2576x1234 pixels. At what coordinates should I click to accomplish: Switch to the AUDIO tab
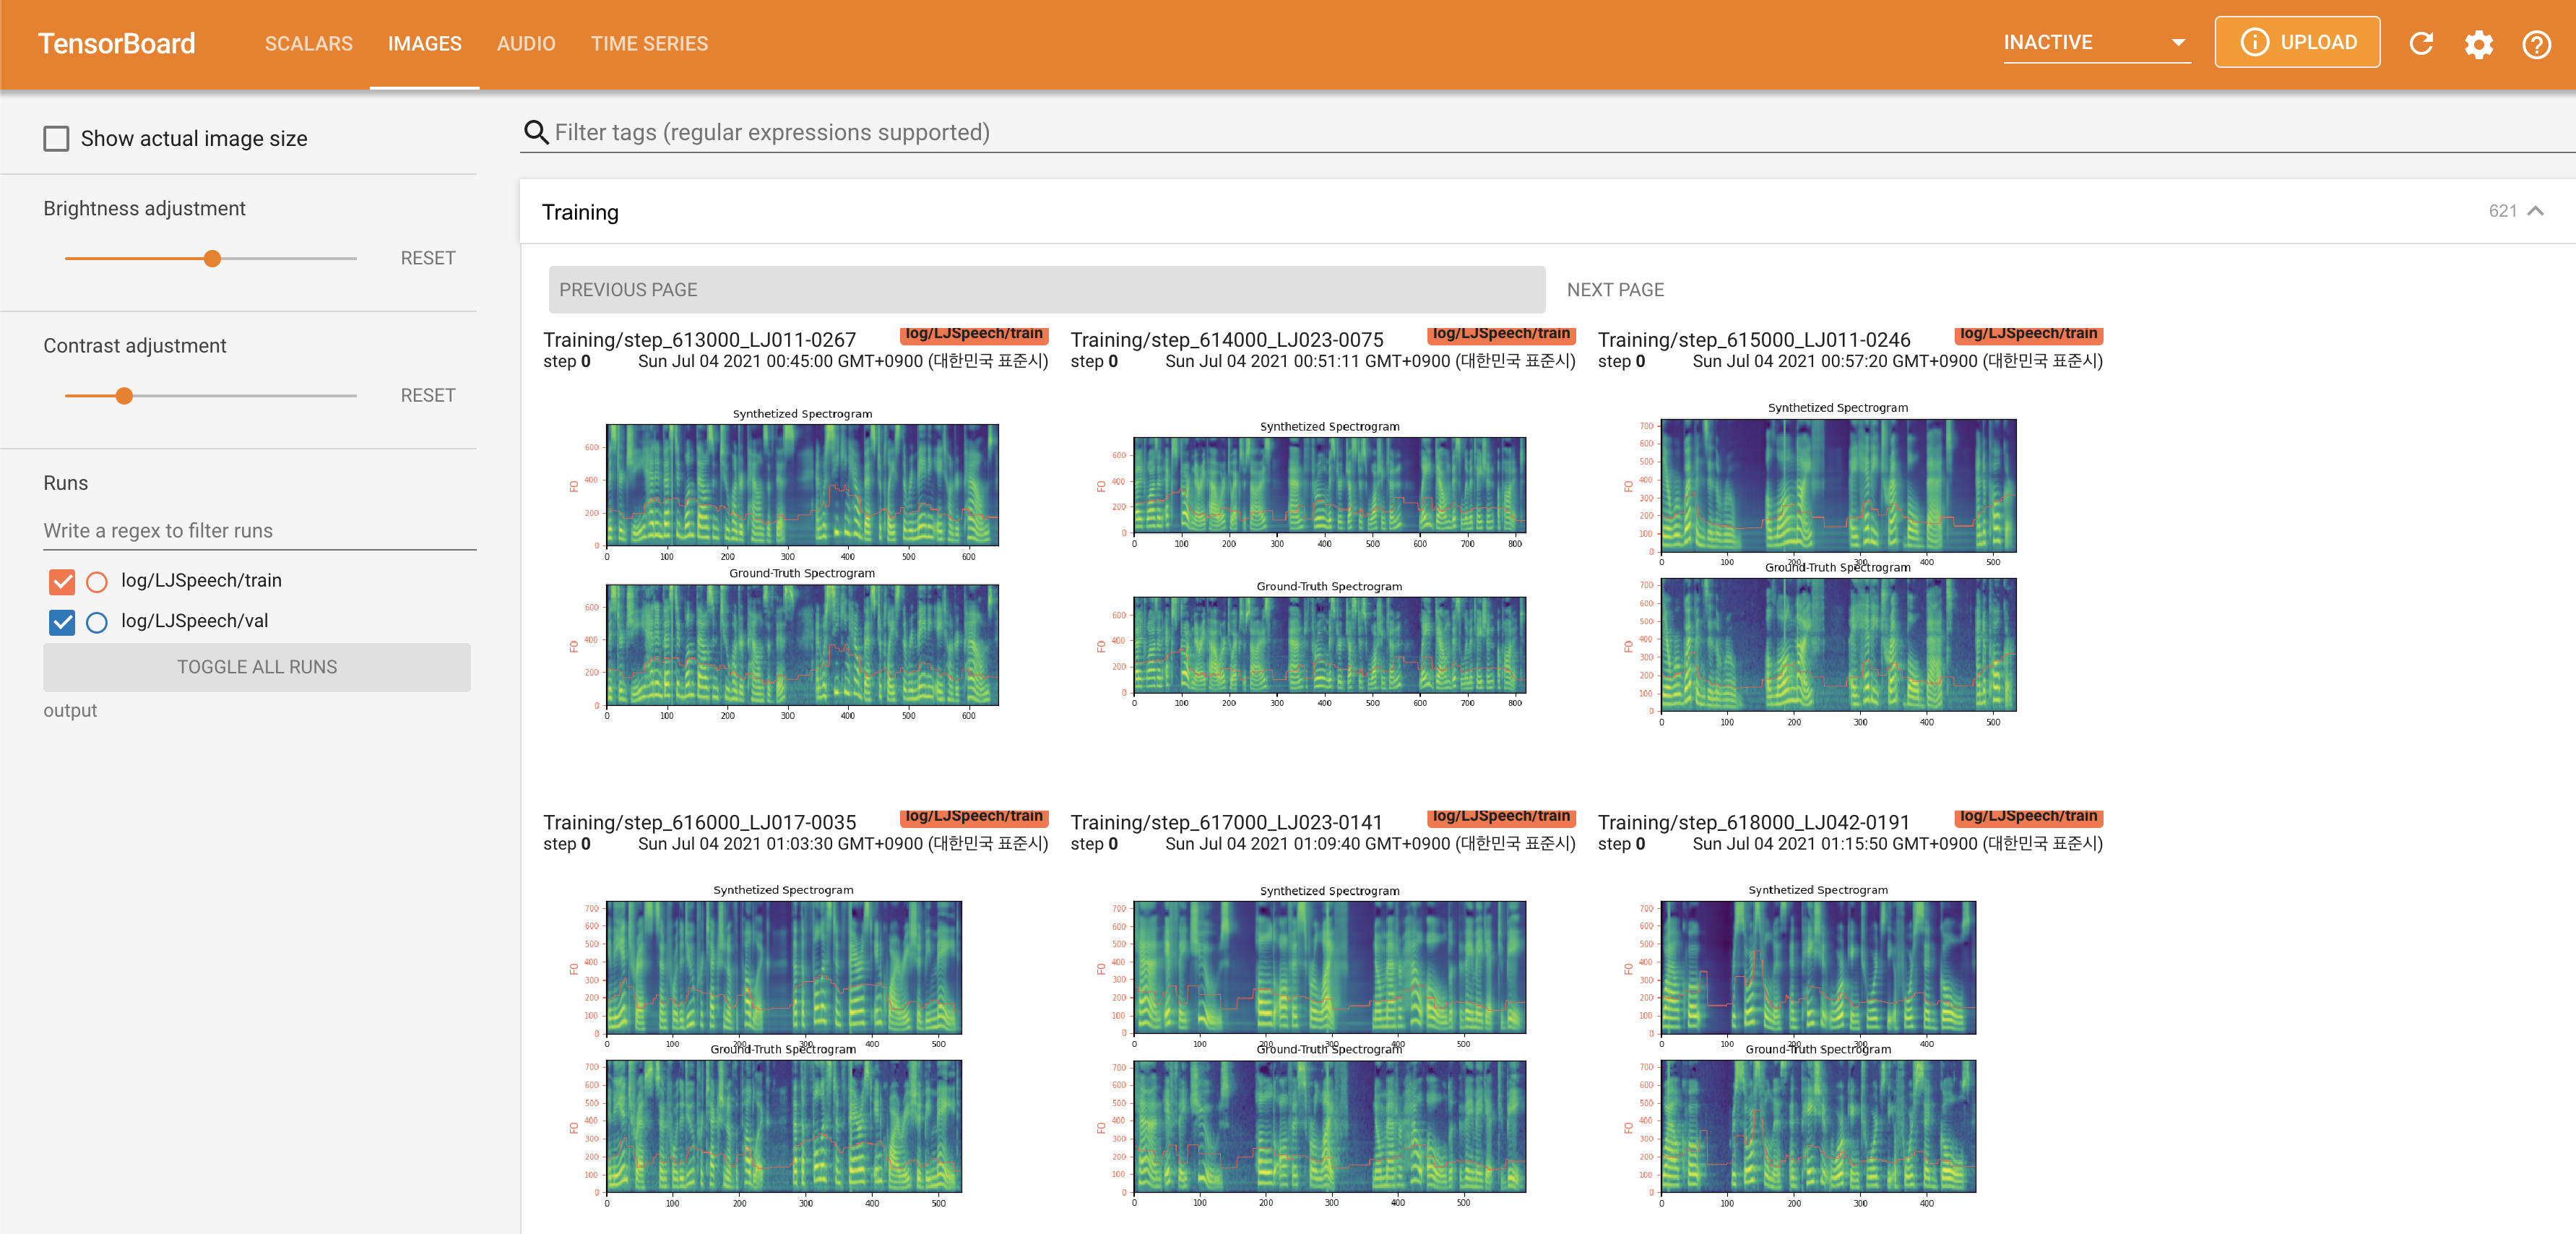pyautogui.click(x=525, y=44)
